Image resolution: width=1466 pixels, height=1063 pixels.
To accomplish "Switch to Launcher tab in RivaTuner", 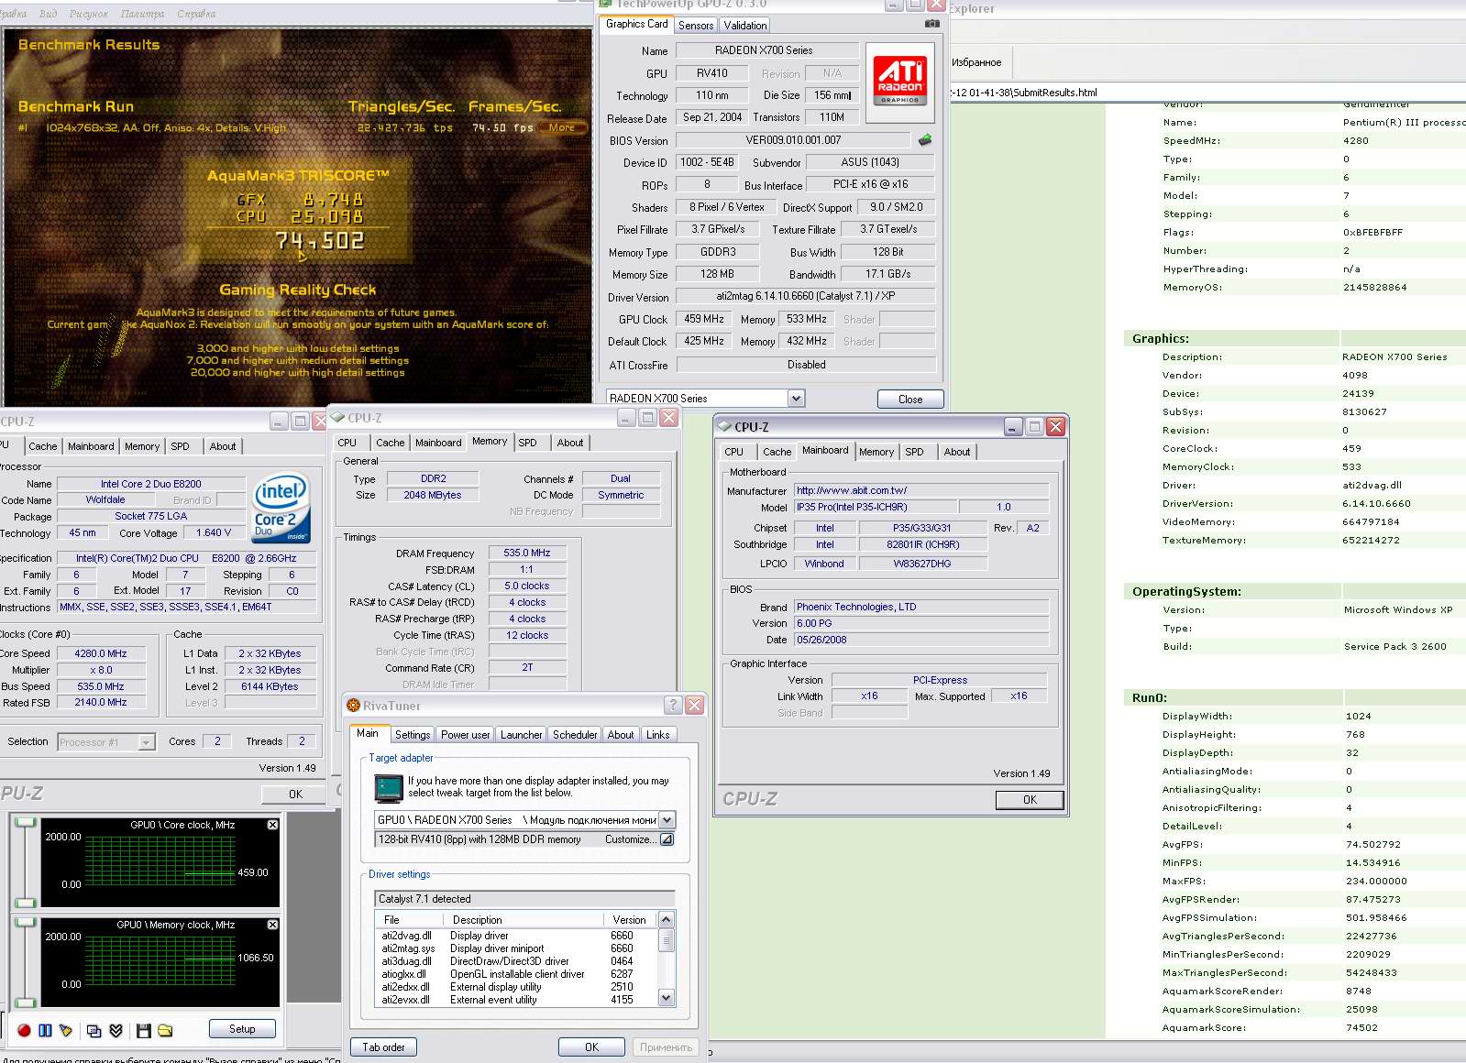I will click(521, 735).
